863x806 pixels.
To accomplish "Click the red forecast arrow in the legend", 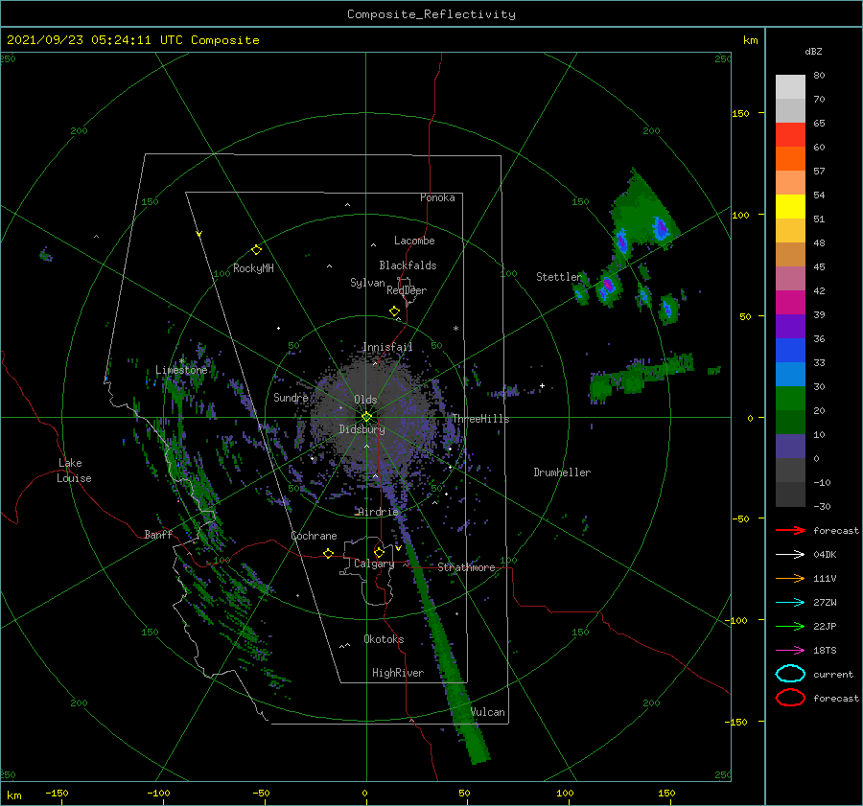I will coord(790,530).
